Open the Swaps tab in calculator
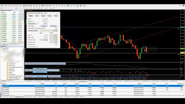This screenshot has height=104, width=185. point(49,16)
